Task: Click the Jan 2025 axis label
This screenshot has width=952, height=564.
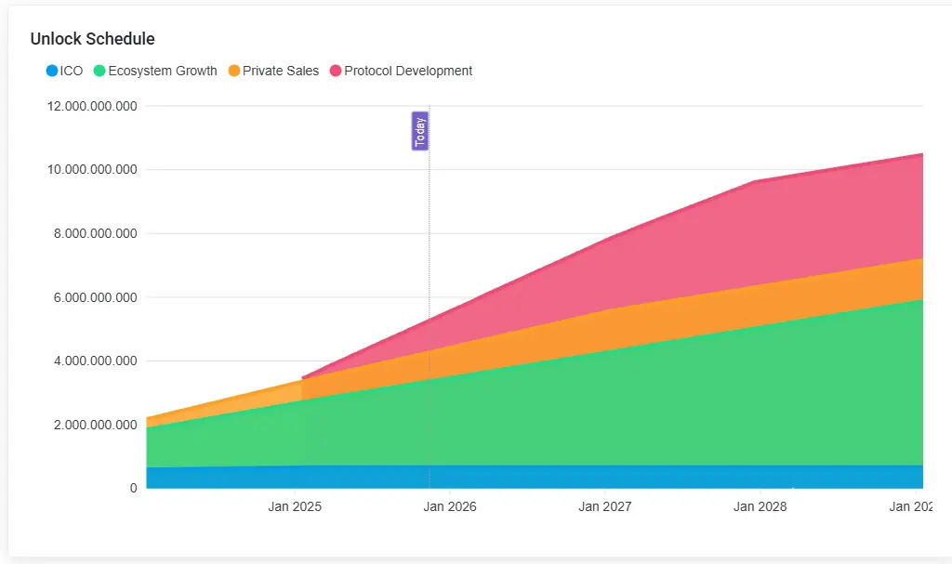Action: (x=295, y=506)
